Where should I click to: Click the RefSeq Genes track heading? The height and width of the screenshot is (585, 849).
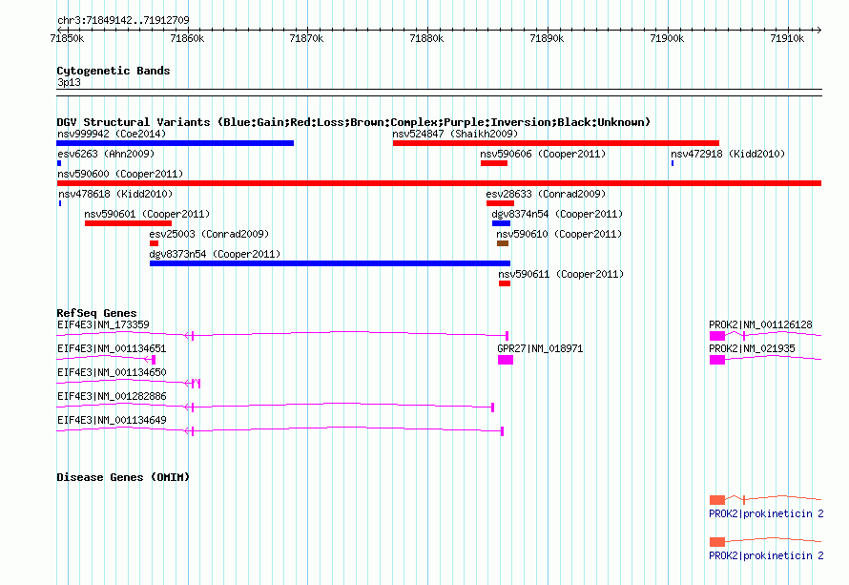click(96, 313)
